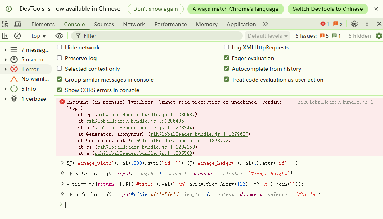Enable the Hide network checkbox
Image resolution: width=383 pixels, height=219 pixels.
point(60,47)
